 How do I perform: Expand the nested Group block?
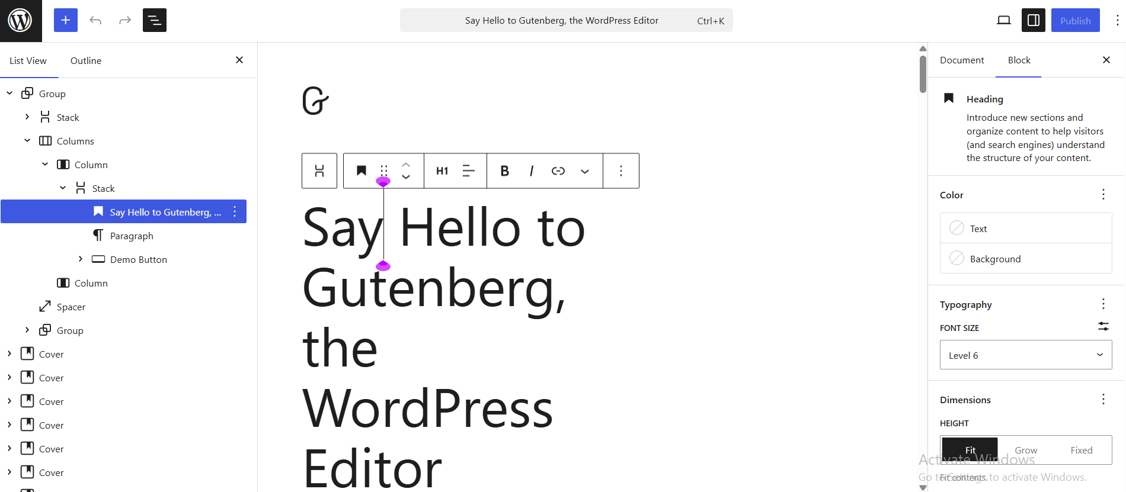tap(27, 330)
